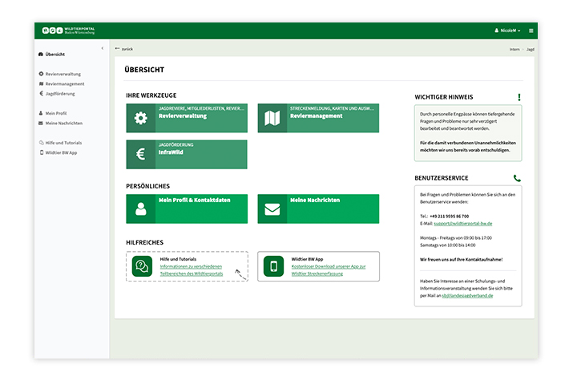577x385 pixels.
Task: Open the Reviermanagement tile title
Action: click(x=316, y=116)
